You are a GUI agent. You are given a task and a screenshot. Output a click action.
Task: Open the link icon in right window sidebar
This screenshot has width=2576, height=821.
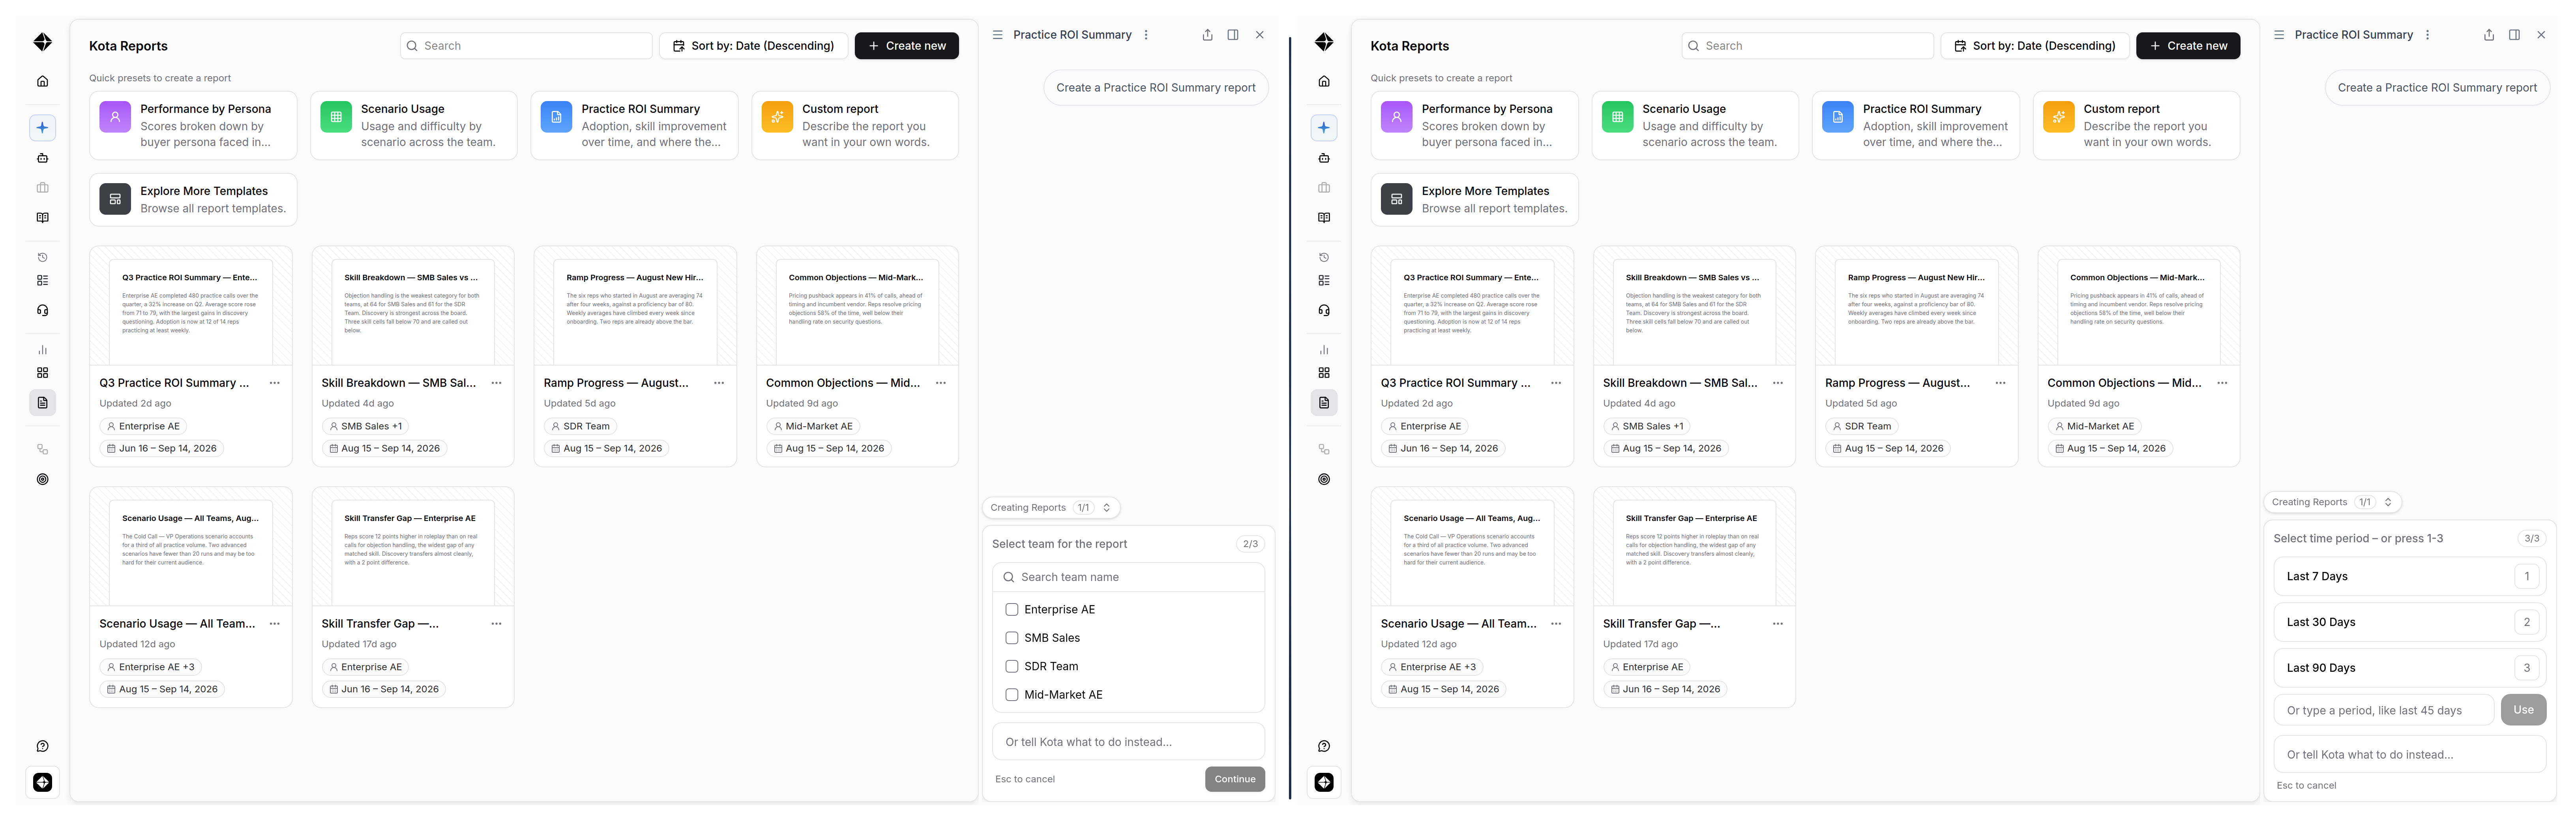1324,450
